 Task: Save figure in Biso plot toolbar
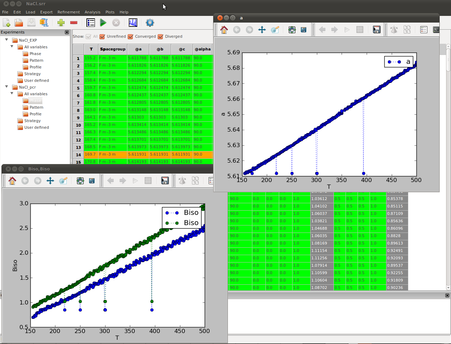pos(92,181)
